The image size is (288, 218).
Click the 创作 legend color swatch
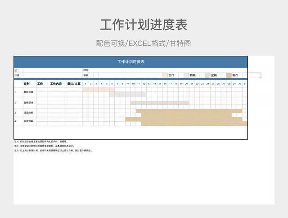(165, 75)
